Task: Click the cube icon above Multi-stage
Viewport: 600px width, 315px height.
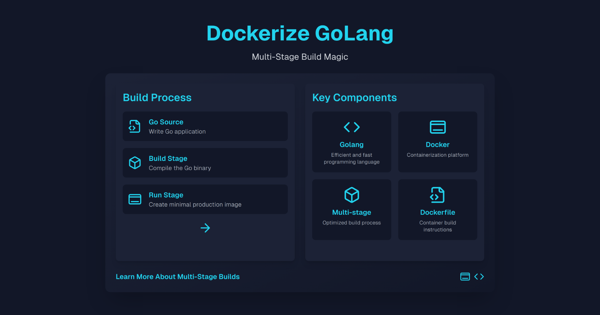Action: pyautogui.click(x=352, y=195)
